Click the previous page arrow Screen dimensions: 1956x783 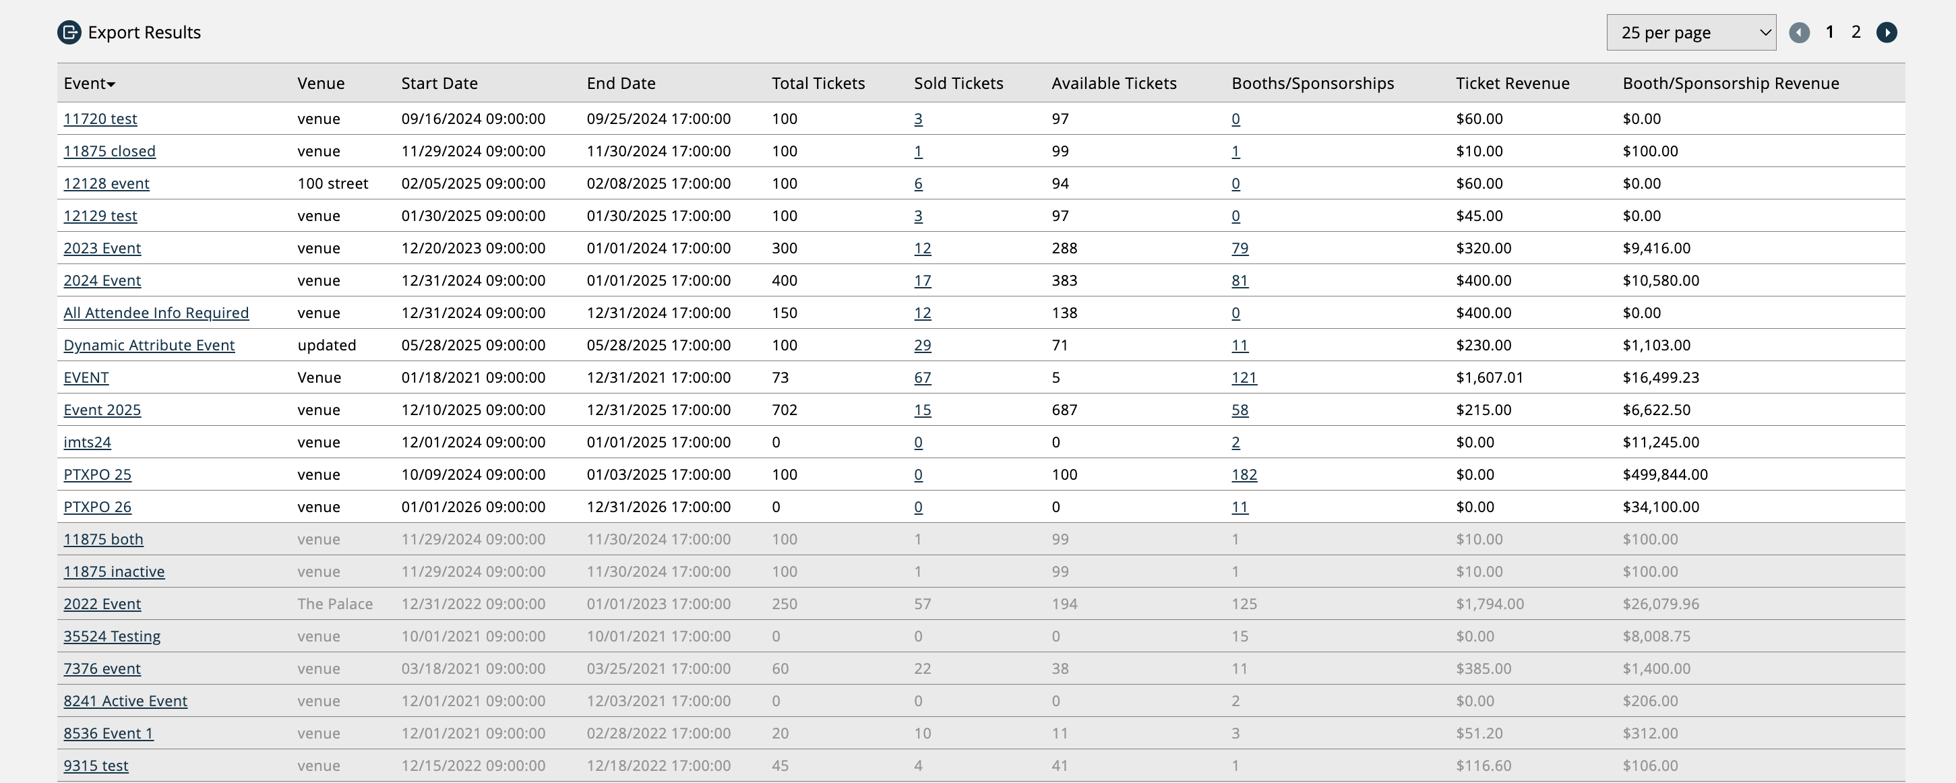coord(1799,32)
